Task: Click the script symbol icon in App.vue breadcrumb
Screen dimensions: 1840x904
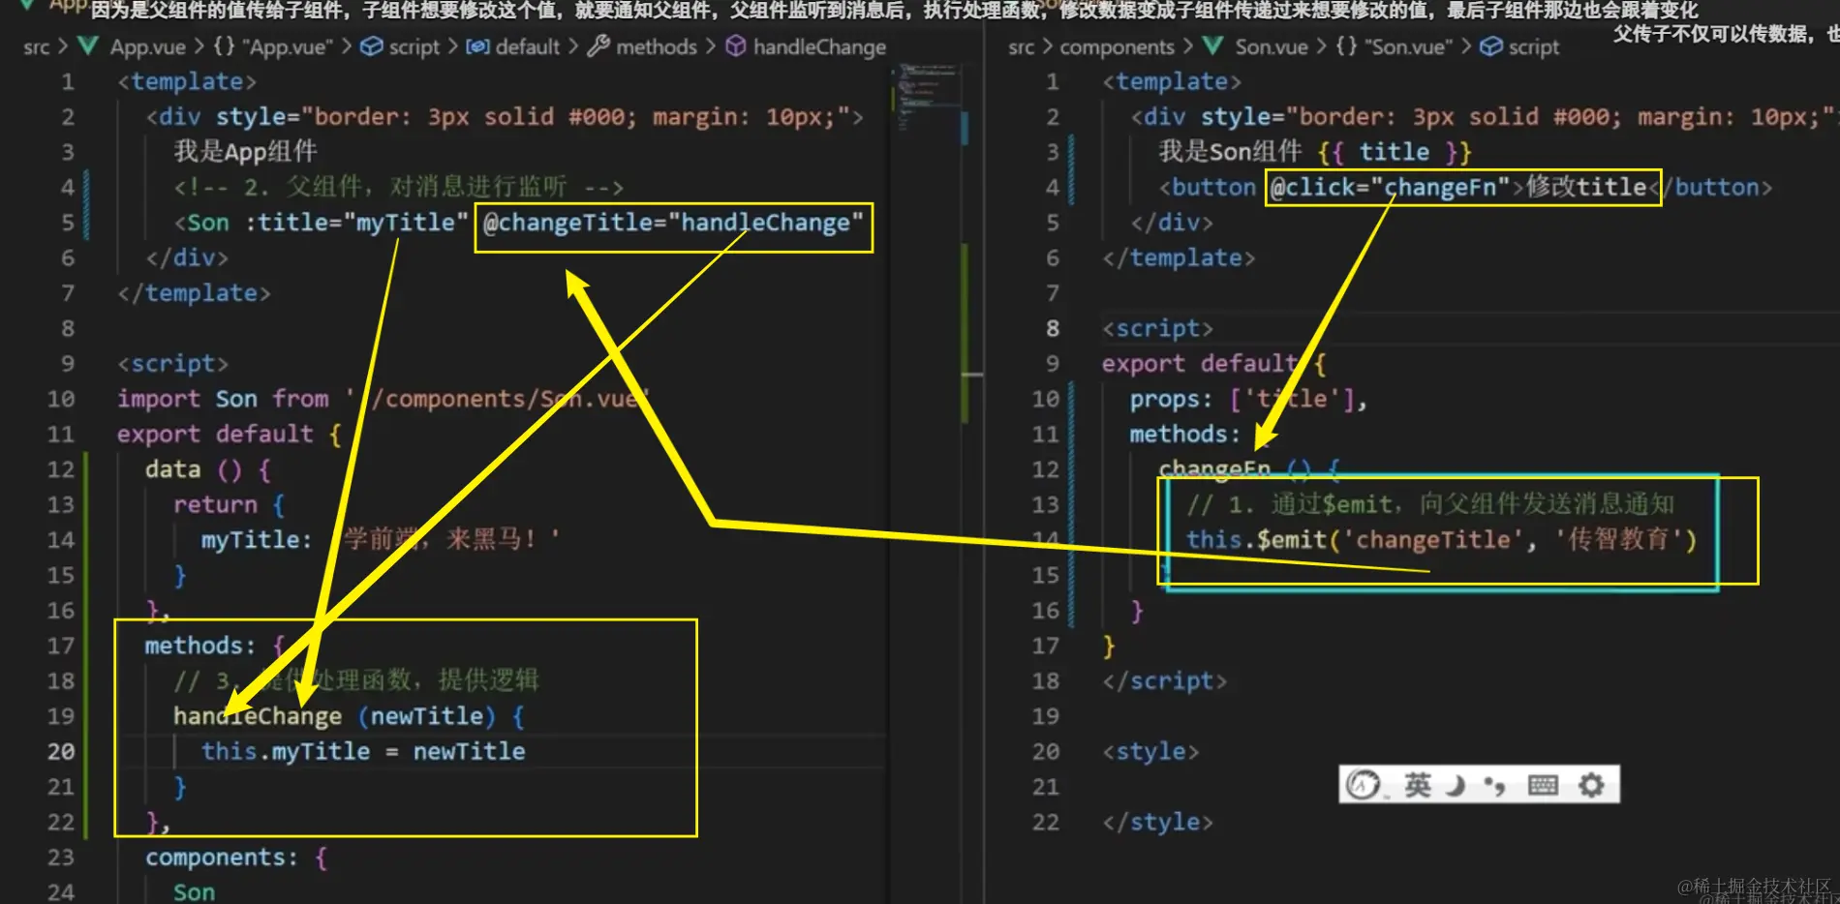Action: (371, 46)
